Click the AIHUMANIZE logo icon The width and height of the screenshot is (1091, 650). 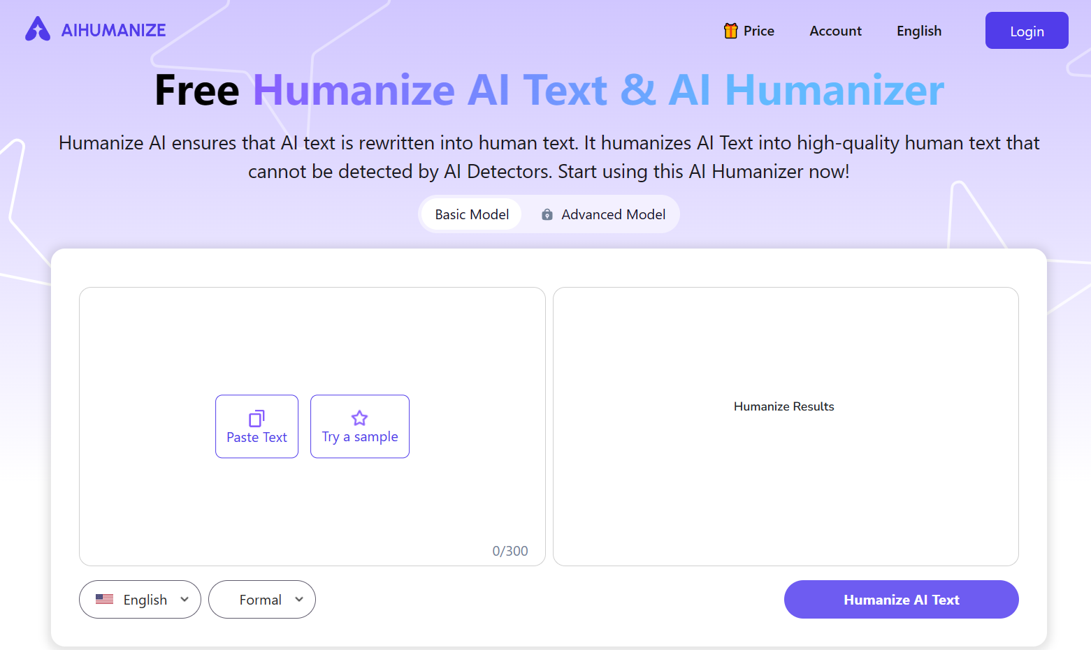37,29
